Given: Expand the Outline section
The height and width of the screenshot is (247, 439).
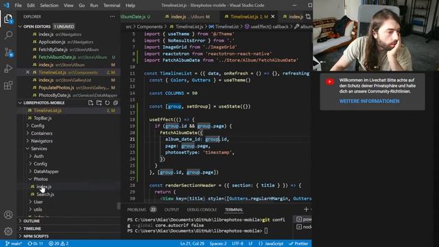Looking at the screenshot, I should (32, 221).
